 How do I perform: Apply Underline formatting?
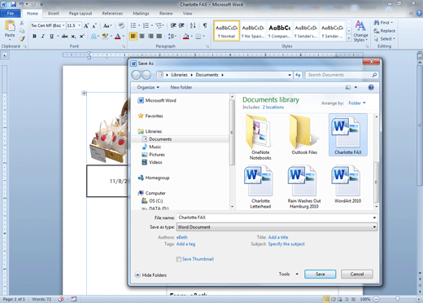click(x=51, y=36)
